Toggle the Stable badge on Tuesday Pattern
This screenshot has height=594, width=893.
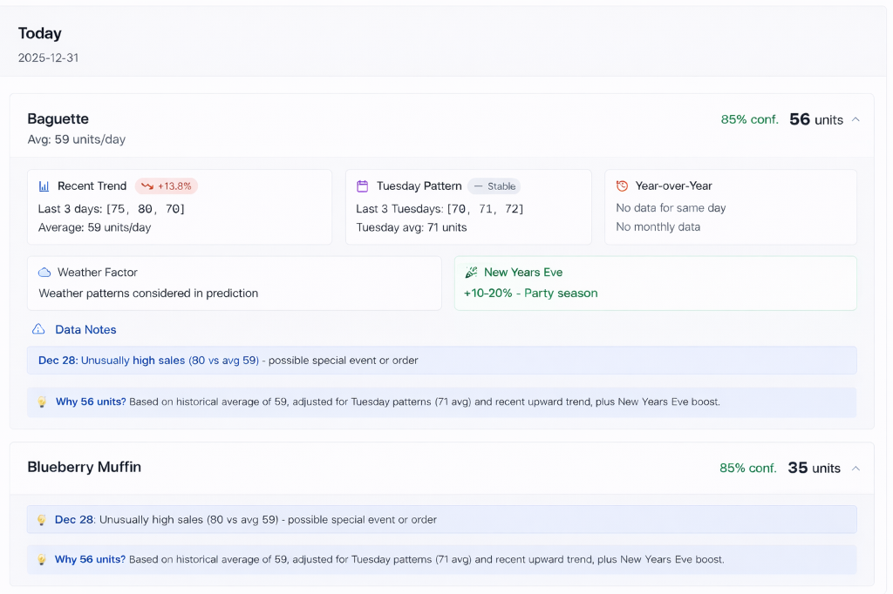[x=494, y=186]
